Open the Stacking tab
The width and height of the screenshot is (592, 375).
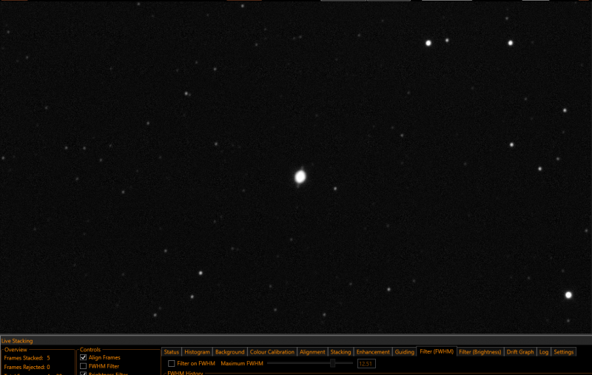click(340, 352)
